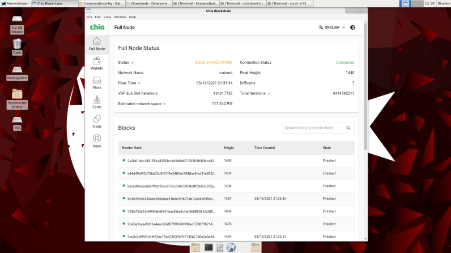Open the Anwendungen applications menu
The image size is (451, 253).
coord(15,3)
